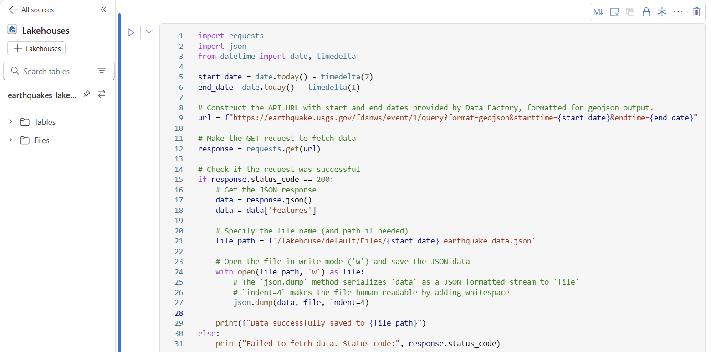Open more cell actions menu
Image resolution: width=711 pixels, height=352 pixels.
point(678,12)
